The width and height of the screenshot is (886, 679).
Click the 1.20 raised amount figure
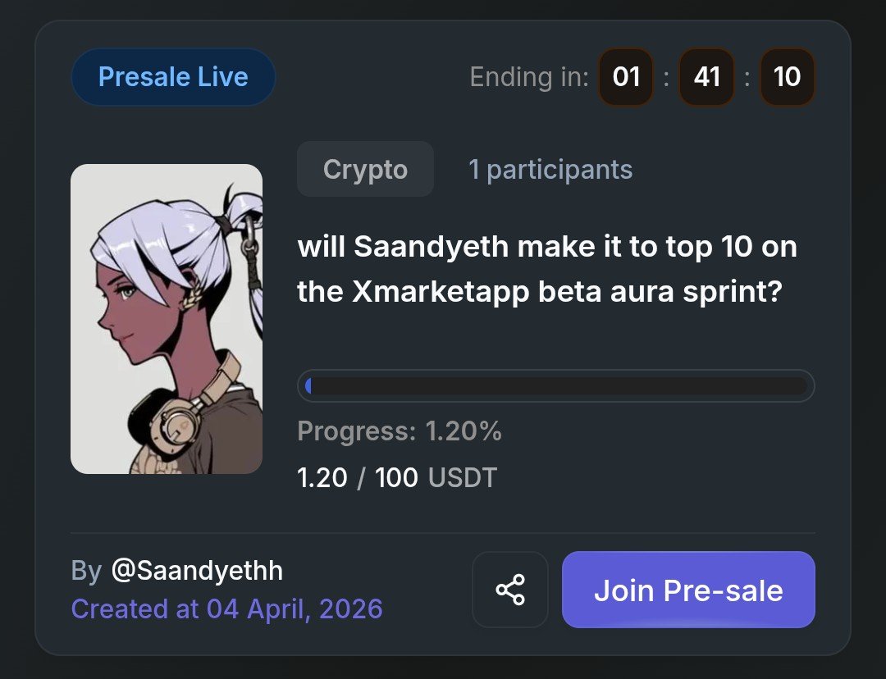[x=322, y=477]
